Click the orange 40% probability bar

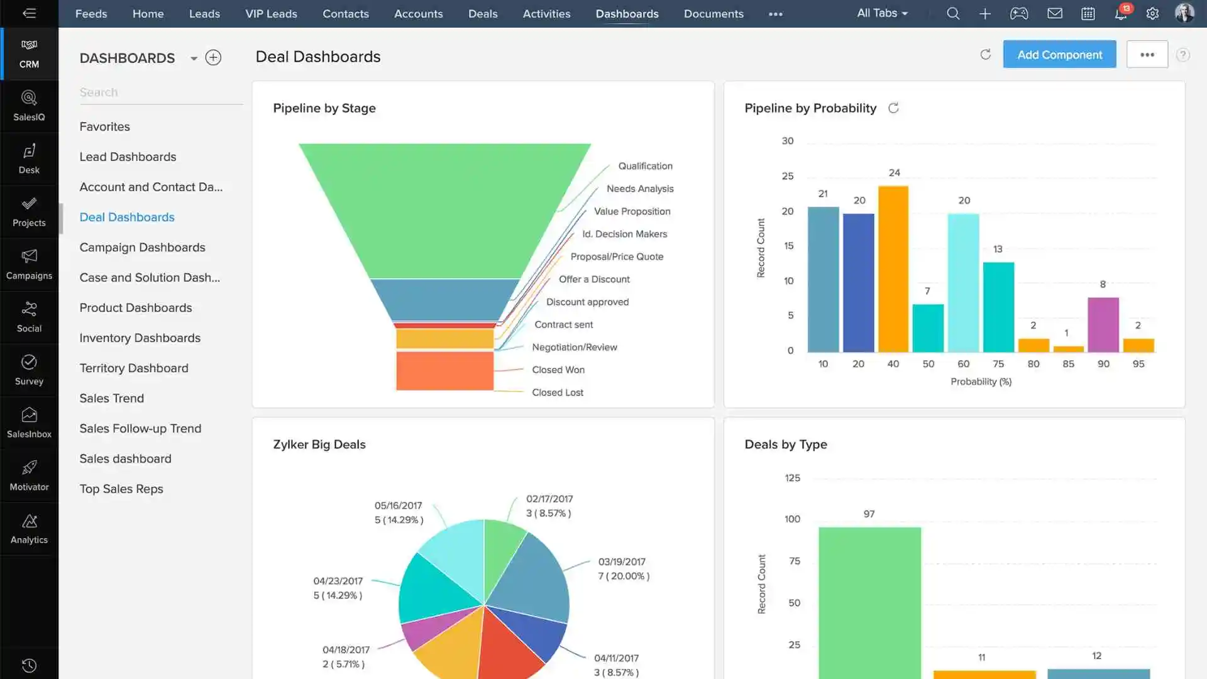point(893,269)
